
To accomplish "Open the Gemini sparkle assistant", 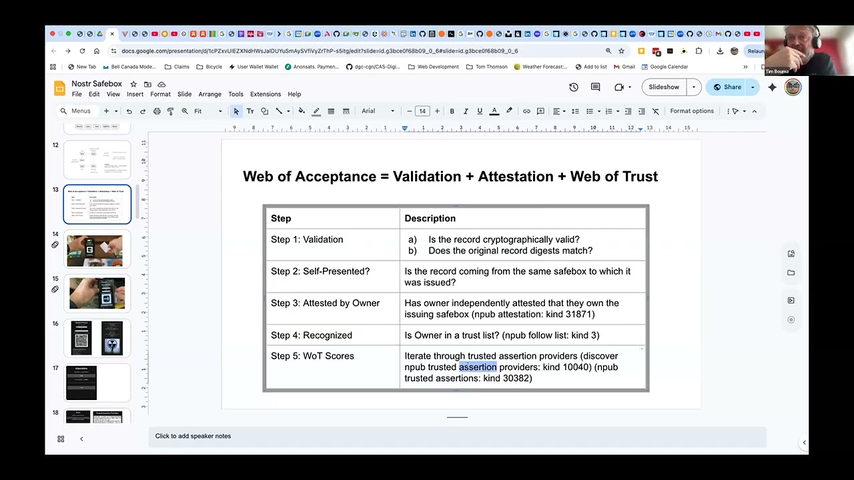I will point(772,87).
